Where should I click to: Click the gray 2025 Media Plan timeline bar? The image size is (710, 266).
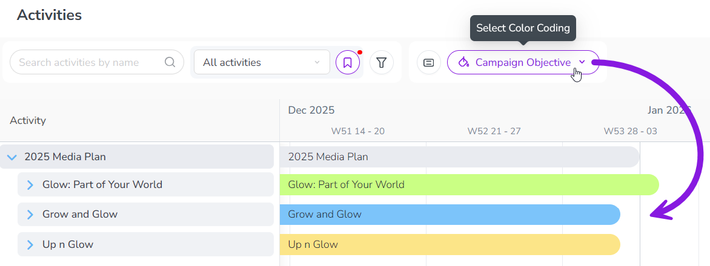pos(459,157)
